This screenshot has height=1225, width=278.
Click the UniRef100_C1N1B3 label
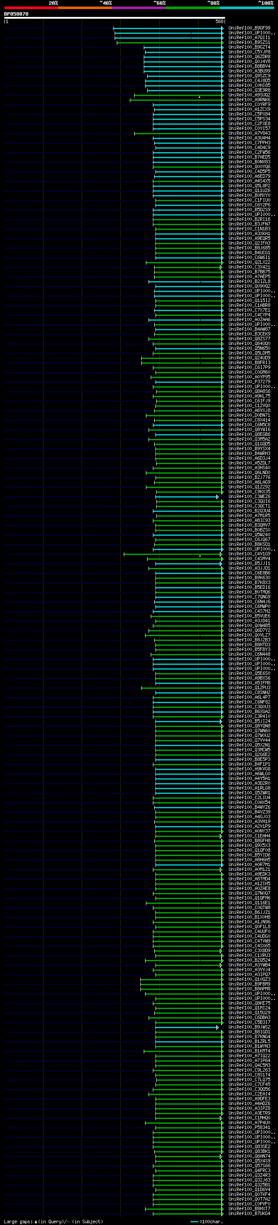[249, 229]
